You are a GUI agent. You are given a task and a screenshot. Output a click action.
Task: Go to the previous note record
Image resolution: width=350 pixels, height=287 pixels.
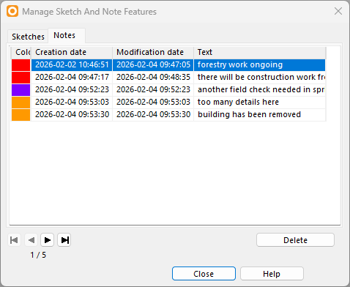[31, 240]
